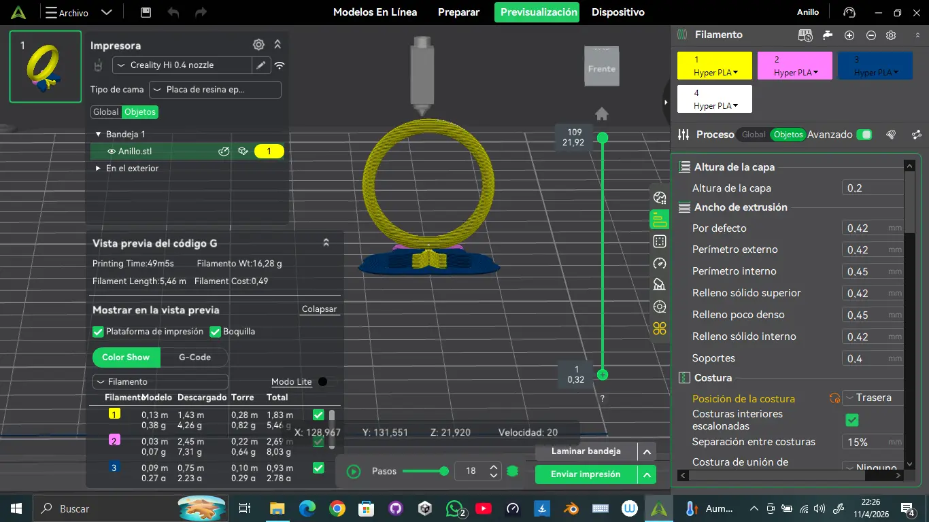Hide Anillo.stl using the eye icon

pyautogui.click(x=112, y=151)
